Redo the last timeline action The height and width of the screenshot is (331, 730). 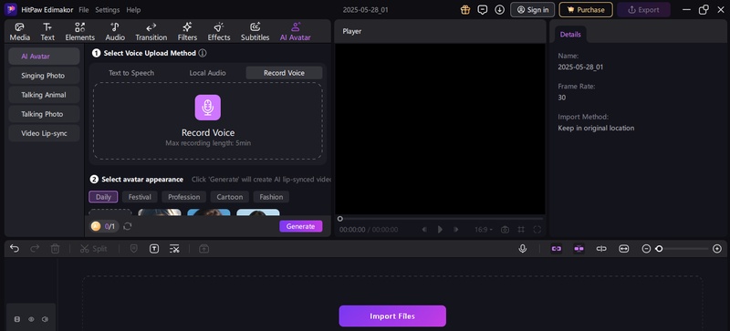(x=35, y=249)
